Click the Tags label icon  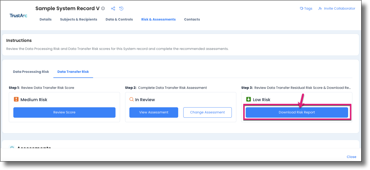[302, 9]
